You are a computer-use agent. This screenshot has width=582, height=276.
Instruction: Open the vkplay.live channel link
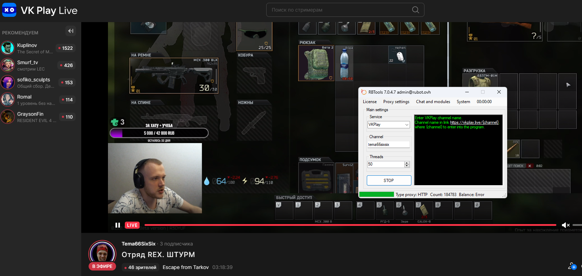click(x=474, y=122)
